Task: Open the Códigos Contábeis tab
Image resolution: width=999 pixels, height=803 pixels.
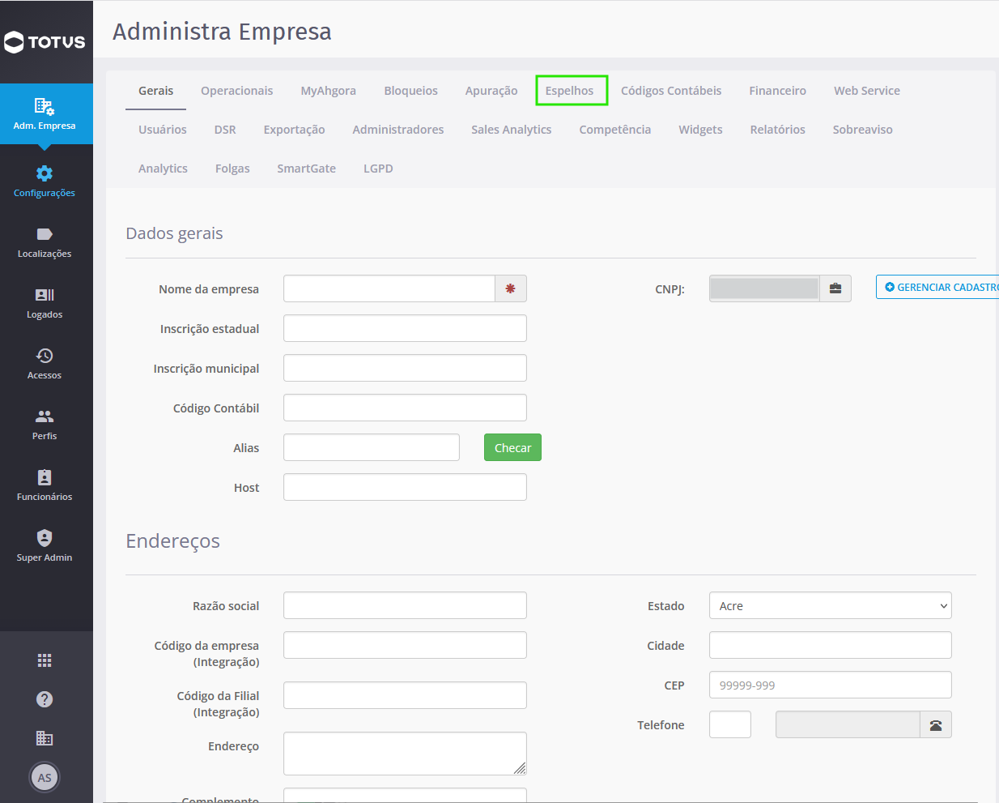Action: (671, 91)
